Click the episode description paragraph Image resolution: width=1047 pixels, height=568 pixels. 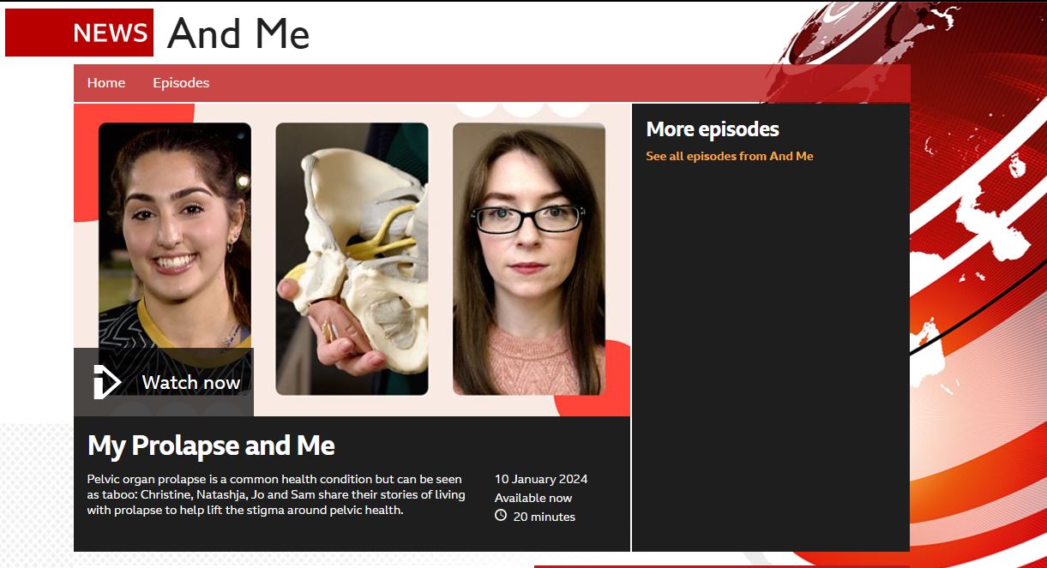(x=276, y=494)
